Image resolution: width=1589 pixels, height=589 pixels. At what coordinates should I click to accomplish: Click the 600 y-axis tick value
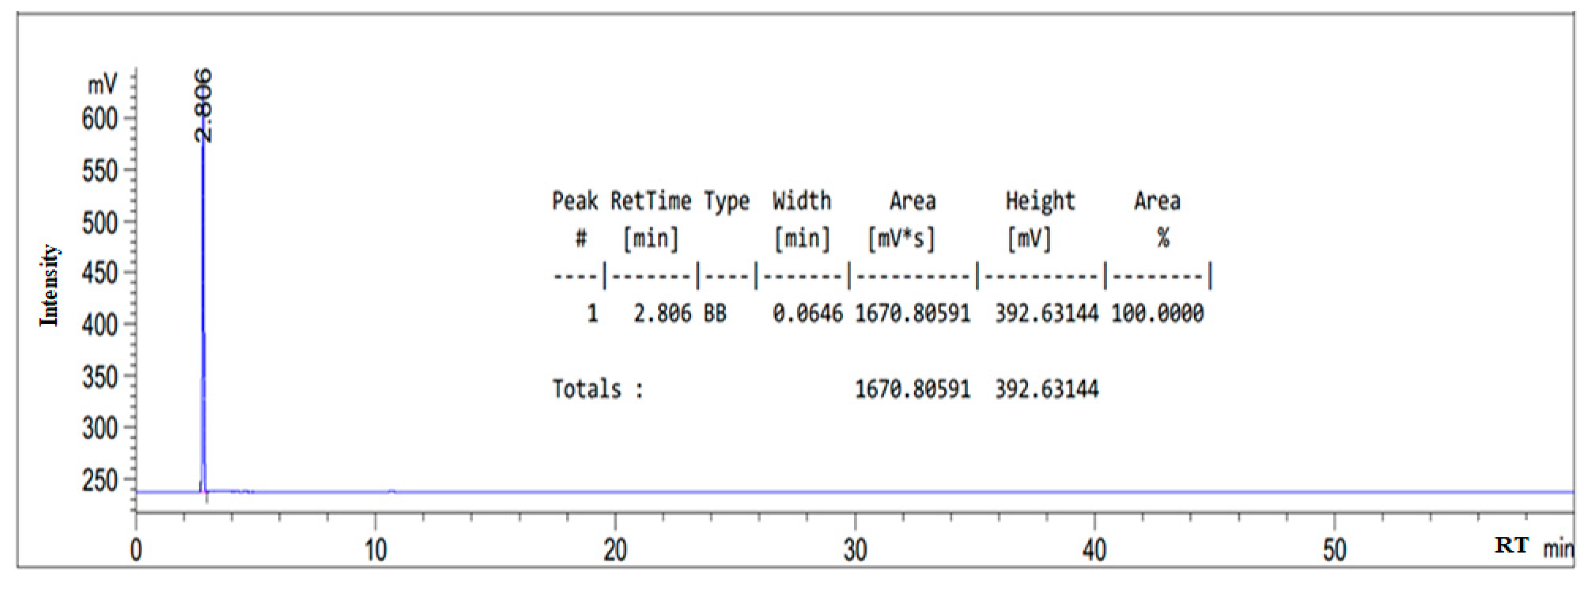(99, 118)
